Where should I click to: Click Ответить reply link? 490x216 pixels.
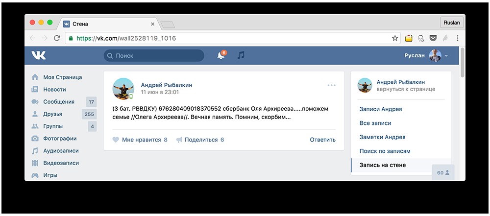point(322,140)
